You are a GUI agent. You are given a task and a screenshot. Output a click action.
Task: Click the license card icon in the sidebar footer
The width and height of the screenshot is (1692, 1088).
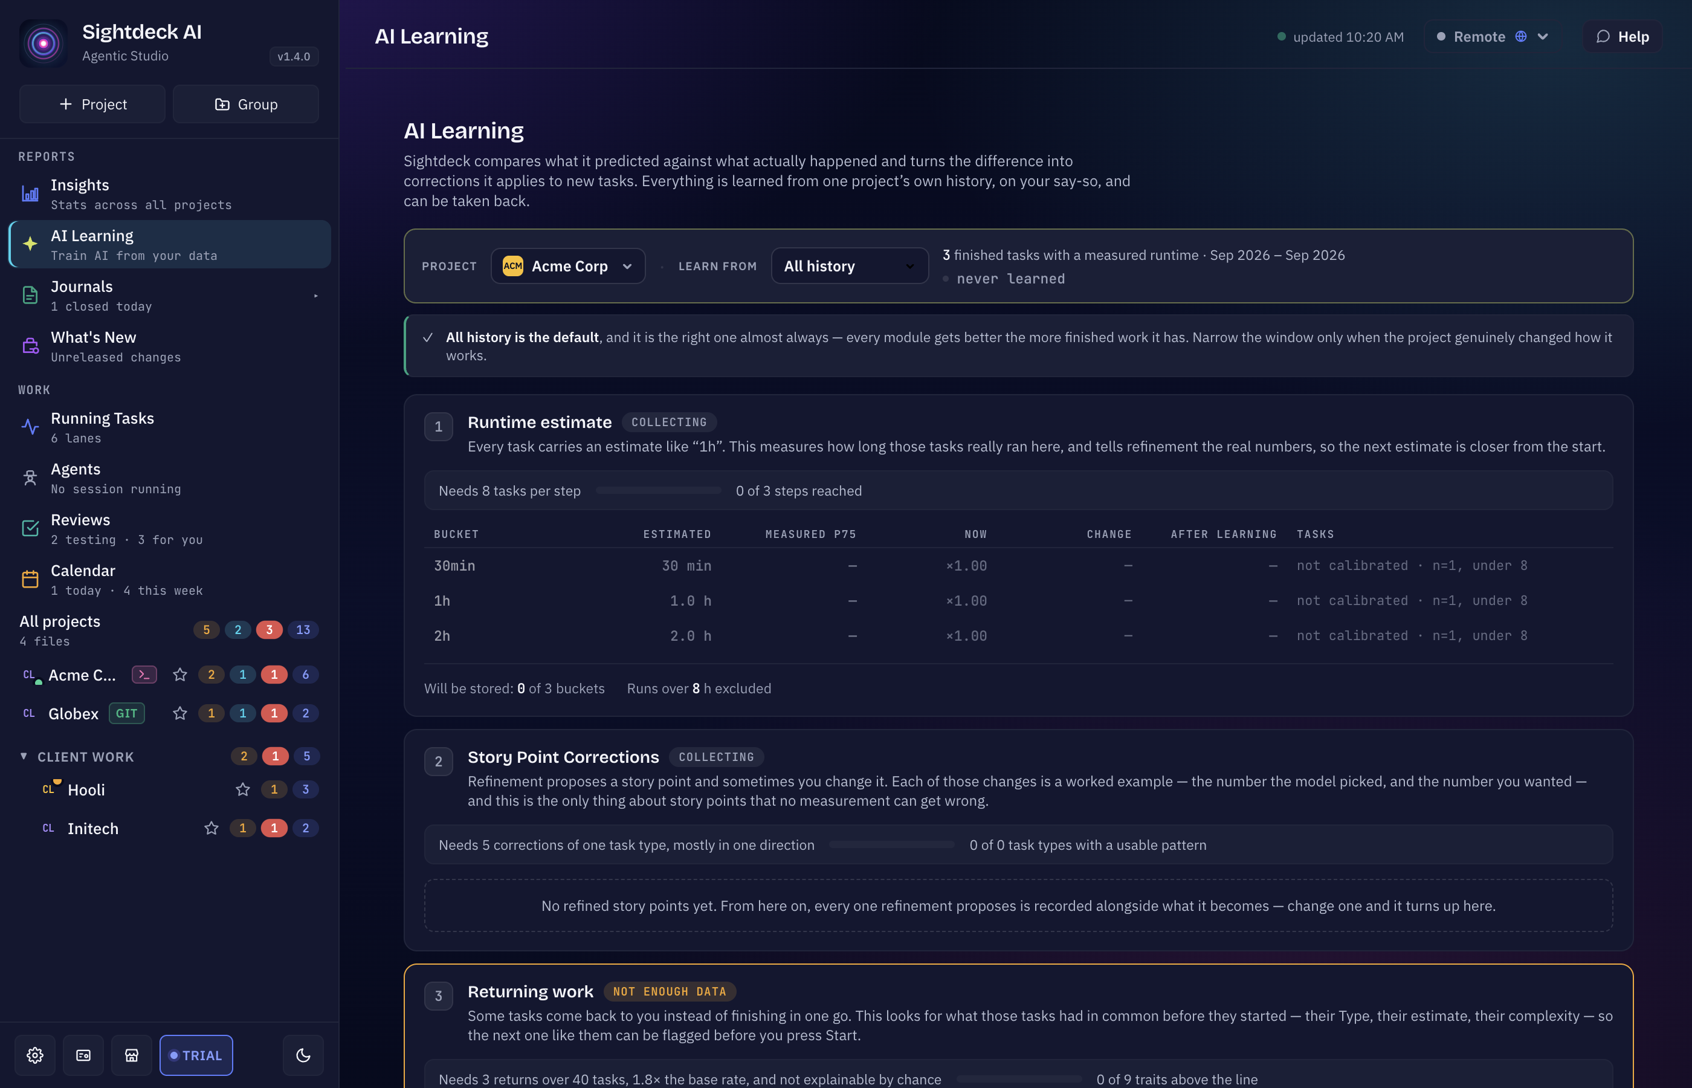83,1055
